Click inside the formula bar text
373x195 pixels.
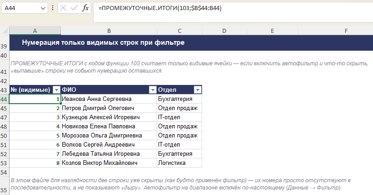160,8
